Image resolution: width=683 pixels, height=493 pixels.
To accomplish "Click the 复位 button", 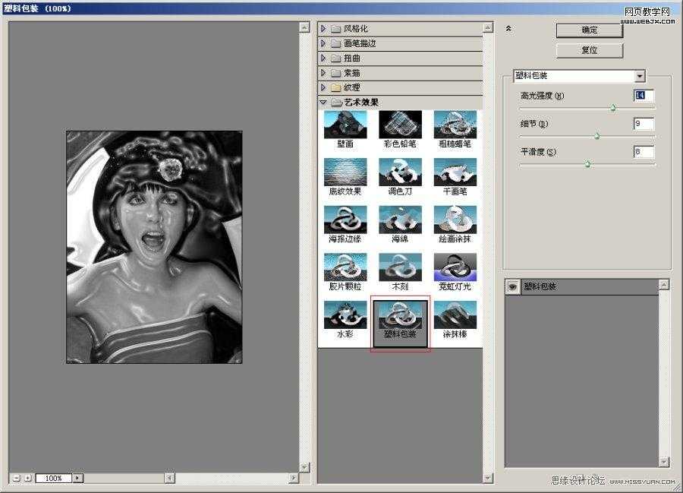I will click(x=590, y=50).
